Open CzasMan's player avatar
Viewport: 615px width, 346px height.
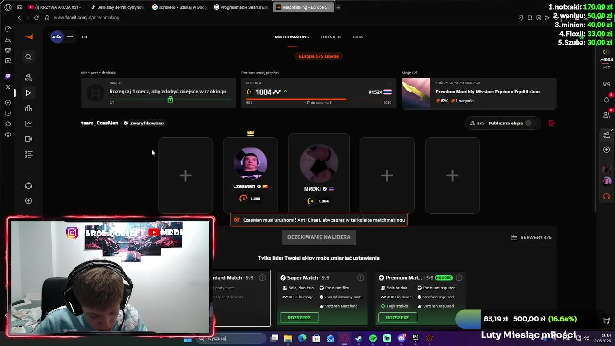coord(250,163)
